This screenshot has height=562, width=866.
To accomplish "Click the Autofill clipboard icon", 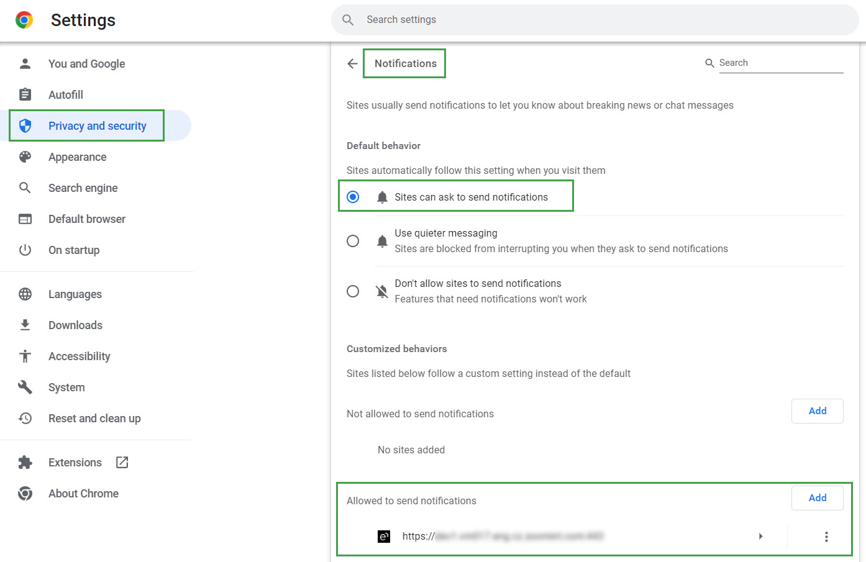I will (25, 94).
